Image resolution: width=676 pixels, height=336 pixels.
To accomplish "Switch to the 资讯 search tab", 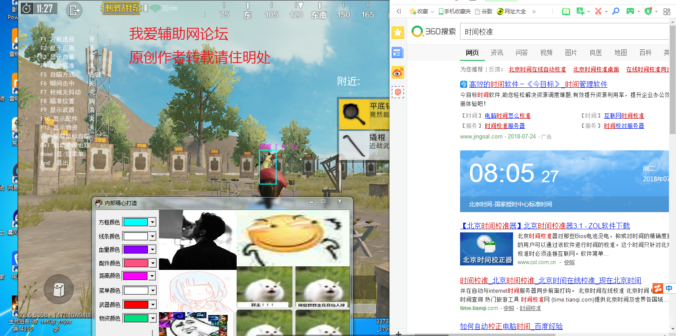I will [x=497, y=52].
